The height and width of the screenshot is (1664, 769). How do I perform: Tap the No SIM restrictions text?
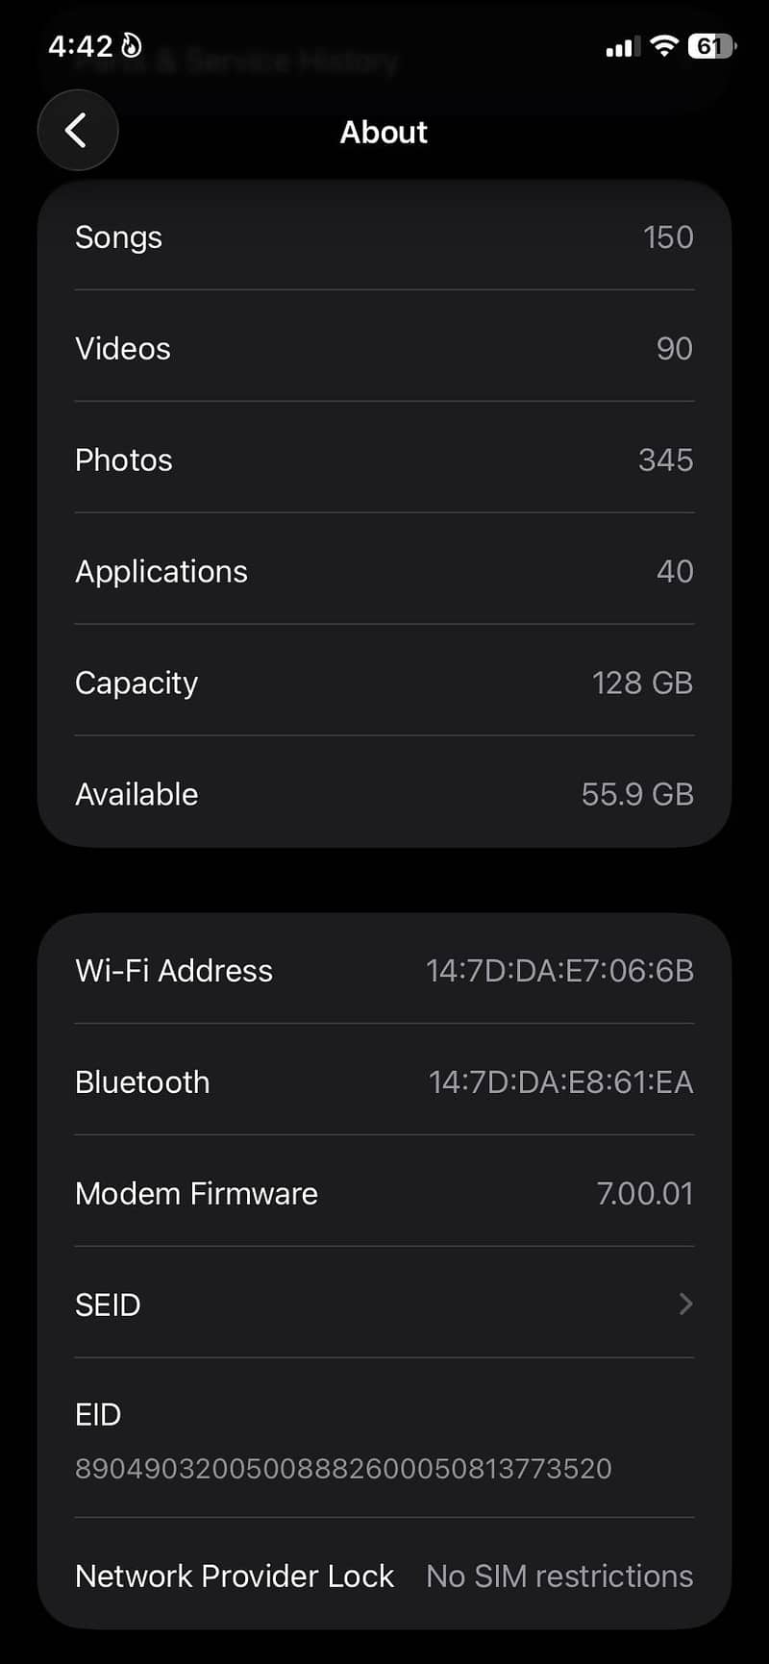[x=559, y=1577]
